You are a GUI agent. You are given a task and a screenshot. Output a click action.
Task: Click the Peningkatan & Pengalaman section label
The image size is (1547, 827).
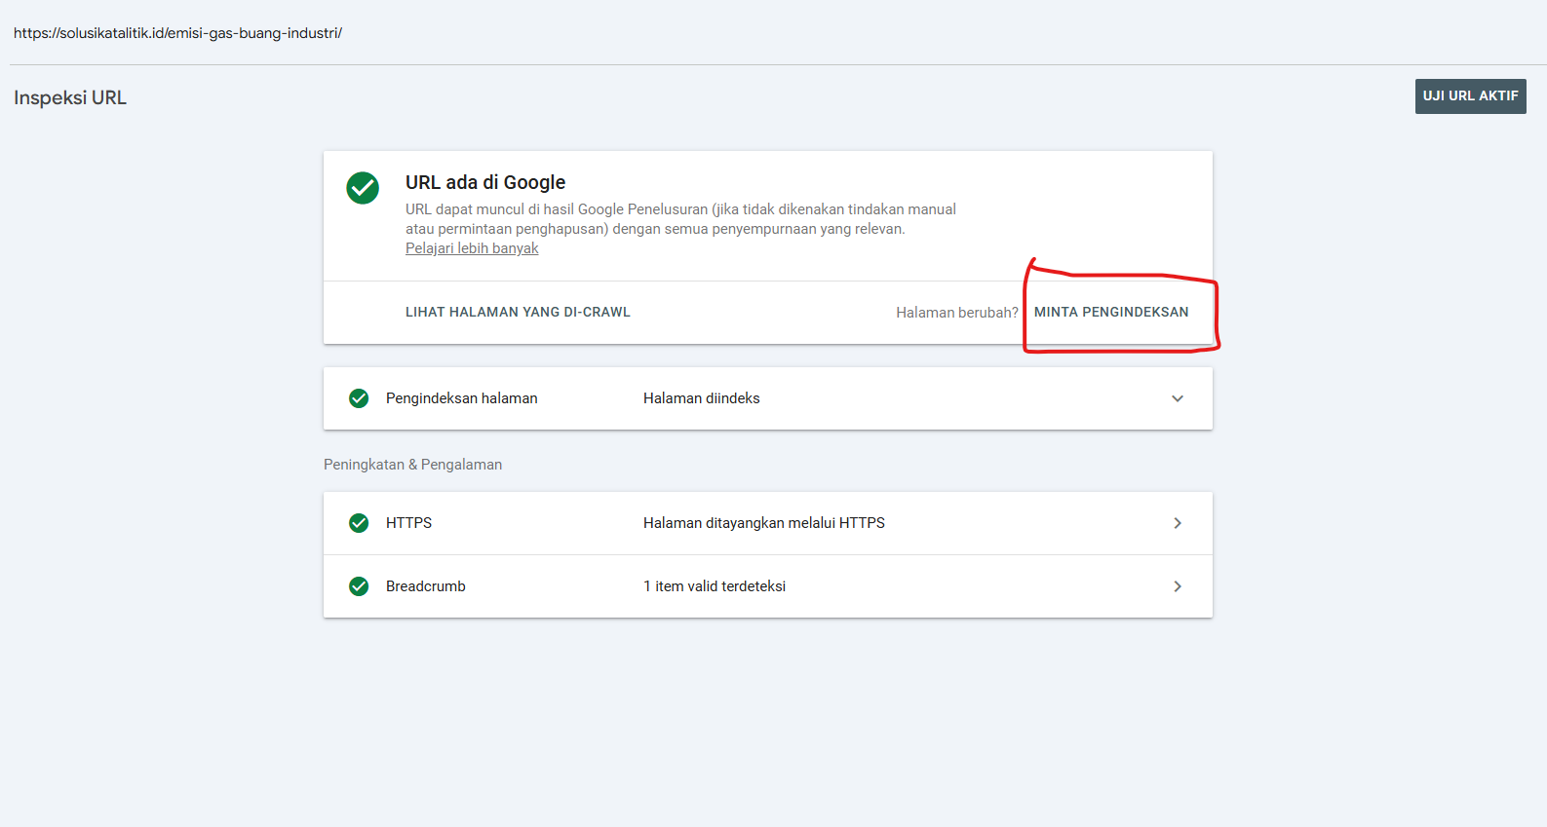[x=413, y=465]
